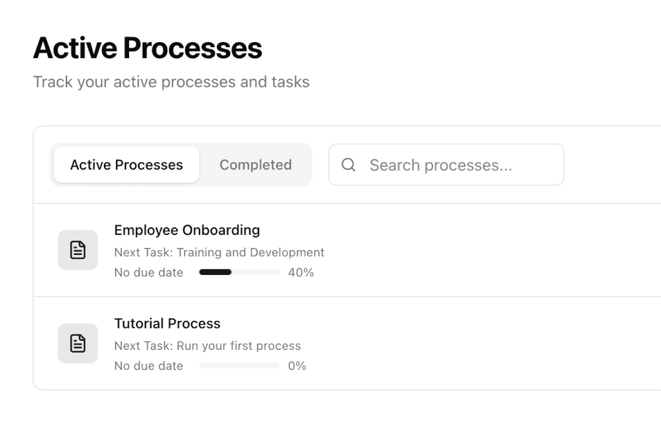Click the magnifying glass search icon
Image resolution: width=661 pixels, height=428 pixels.
click(348, 165)
